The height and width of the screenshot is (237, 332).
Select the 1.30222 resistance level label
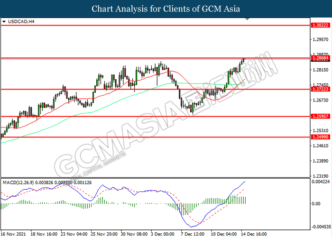pyautogui.click(x=320, y=26)
